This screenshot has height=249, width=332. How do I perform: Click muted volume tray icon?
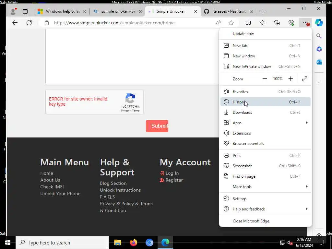290,243
